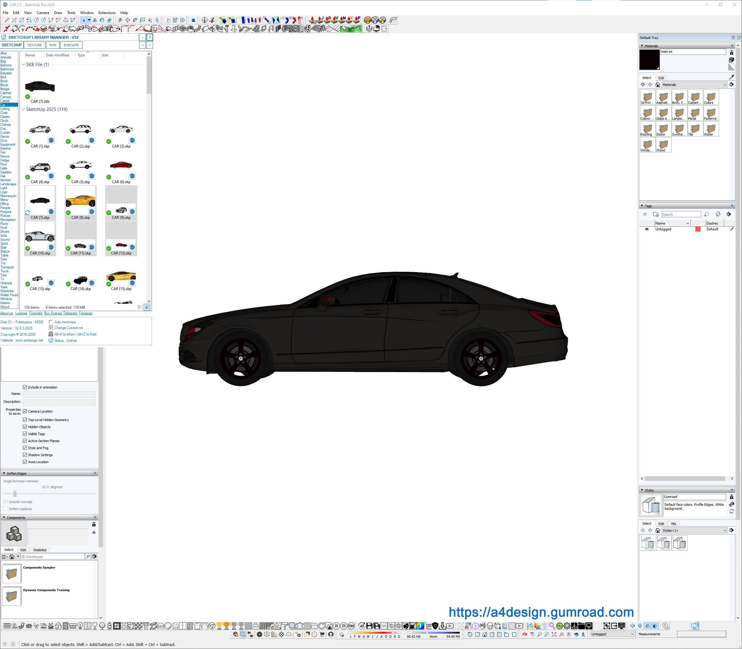
Task: Uncheck Camera Location checkbox
Action: (x=25, y=411)
